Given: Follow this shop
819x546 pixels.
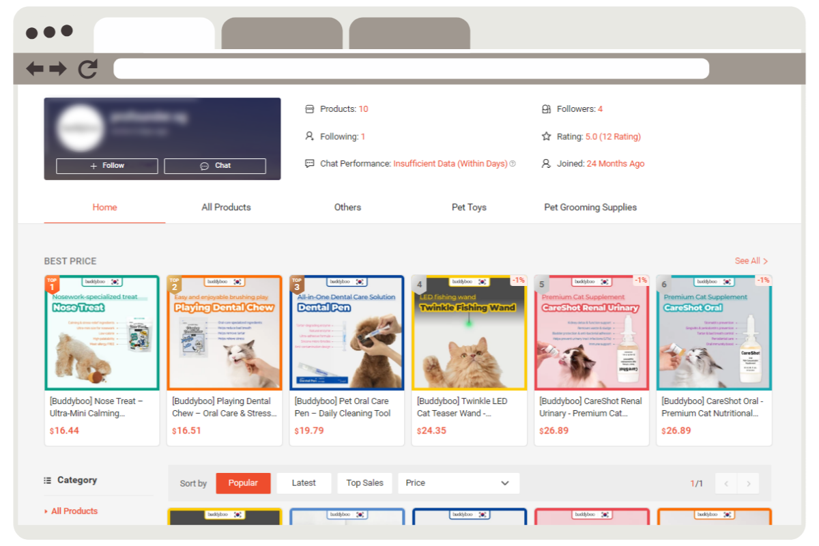Looking at the screenshot, I should point(107,166).
